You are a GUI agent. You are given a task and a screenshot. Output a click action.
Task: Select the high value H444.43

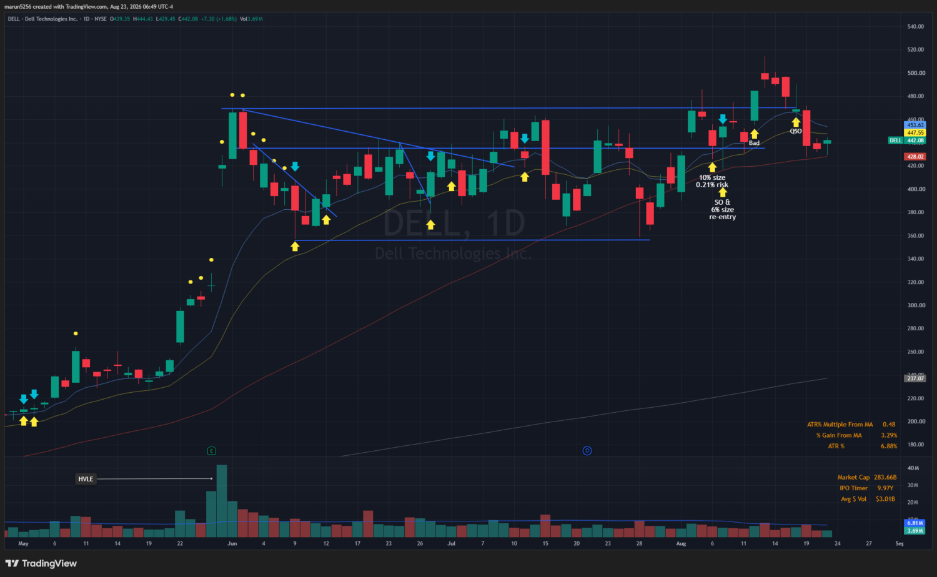point(143,19)
